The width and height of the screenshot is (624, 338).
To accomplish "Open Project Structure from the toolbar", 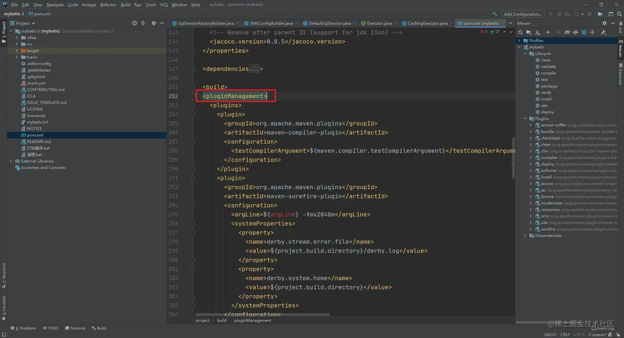I will [600, 14].
